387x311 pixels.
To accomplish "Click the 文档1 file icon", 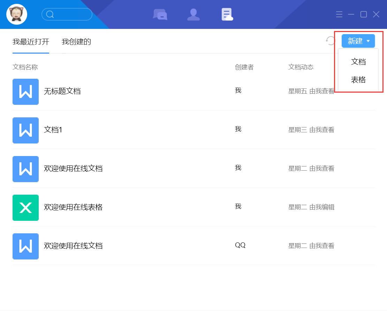I will (x=25, y=130).
